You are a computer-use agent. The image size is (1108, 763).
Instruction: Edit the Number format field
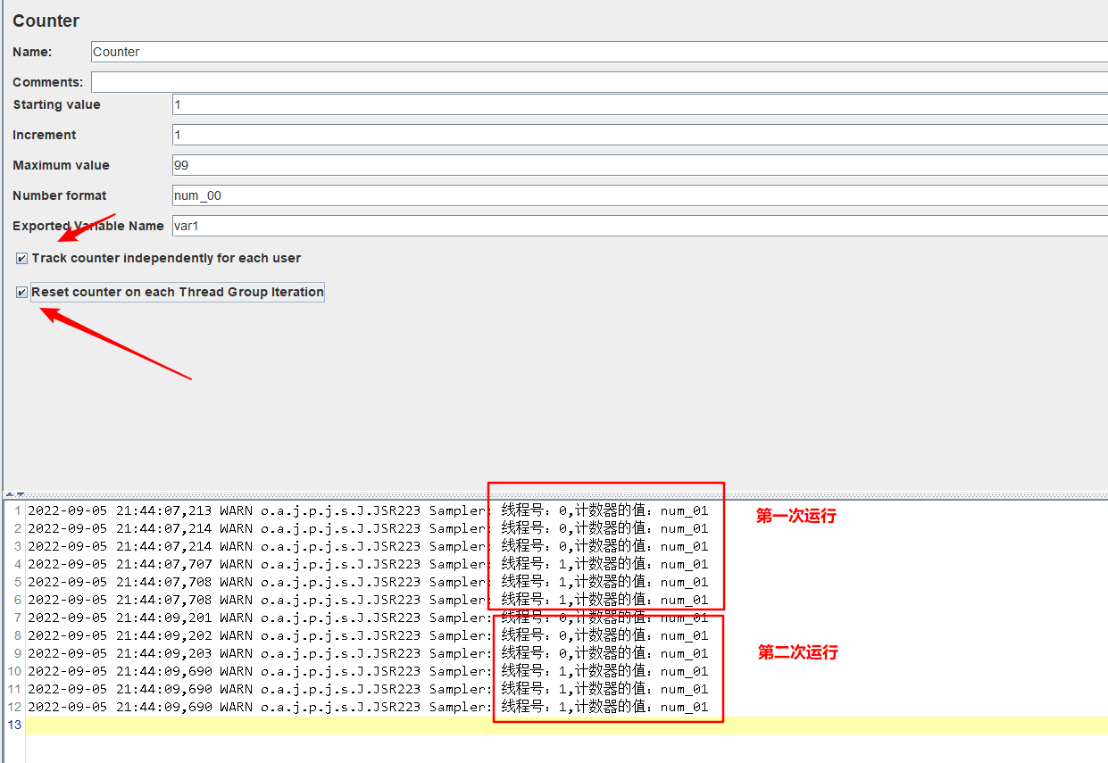[638, 195]
